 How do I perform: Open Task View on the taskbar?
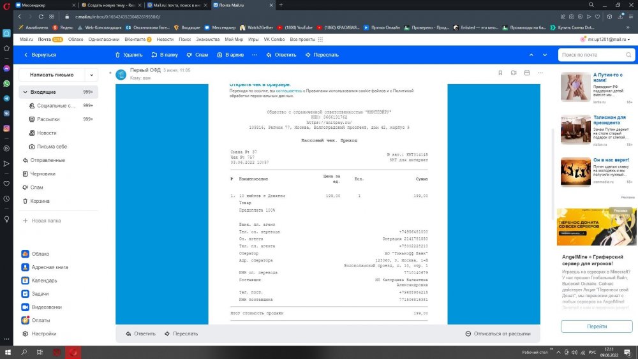[40, 352]
